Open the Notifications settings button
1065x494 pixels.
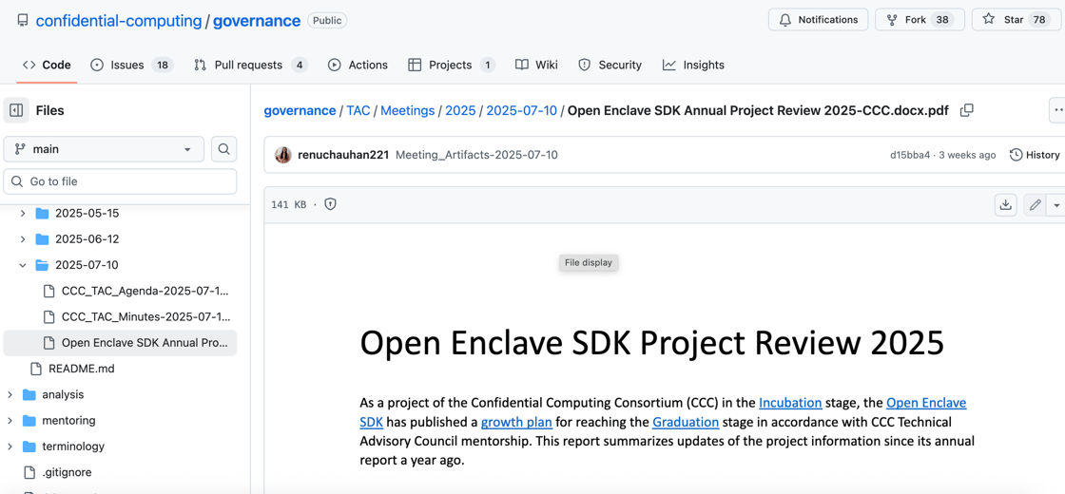click(x=818, y=20)
